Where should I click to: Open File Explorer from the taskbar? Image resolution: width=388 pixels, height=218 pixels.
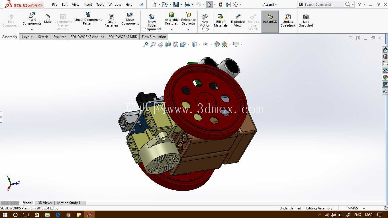click(47, 215)
